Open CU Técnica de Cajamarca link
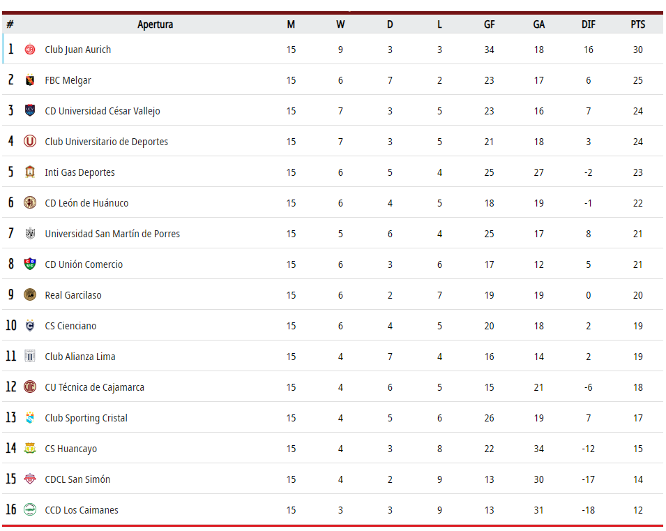The height and width of the screenshot is (531, 666). click(95, 387)
